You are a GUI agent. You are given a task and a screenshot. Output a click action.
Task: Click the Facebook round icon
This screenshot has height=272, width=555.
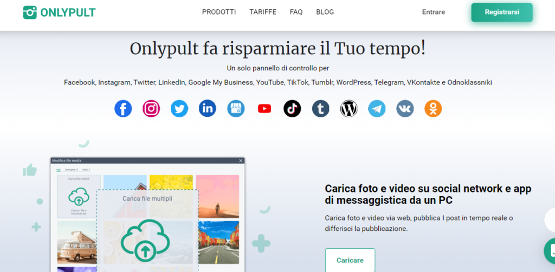click(x=123, y=109)
